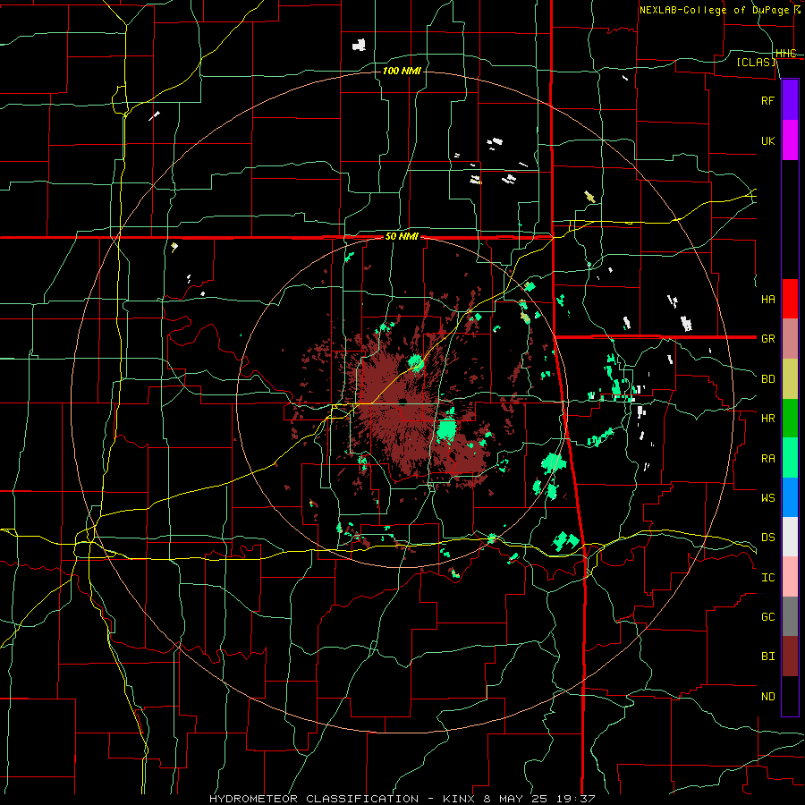This screenshot has height=805, width=805.
Task: Click the HYDROMETEOR CLASSIFICATION title text
Action: (314, 799)
